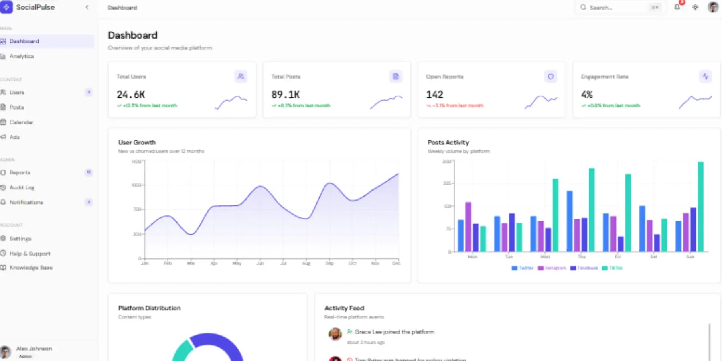Click the Reports count badge
This screenshot has height=361, width=722.
89,172
